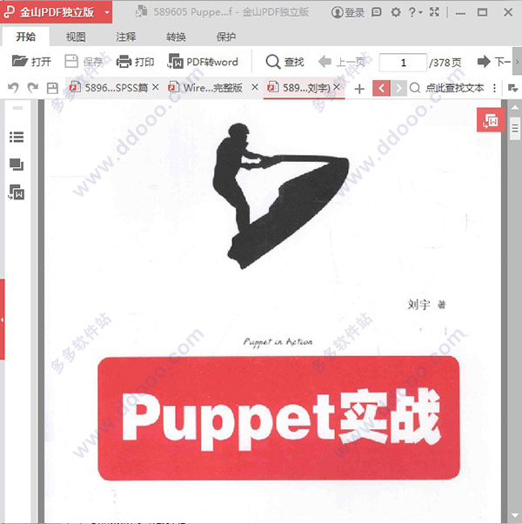This screenshot has width=522, height=524.
Task: Toggle fullscreen with the expand arrows icon
Action: pyautogui.click(x=434, y=12)
